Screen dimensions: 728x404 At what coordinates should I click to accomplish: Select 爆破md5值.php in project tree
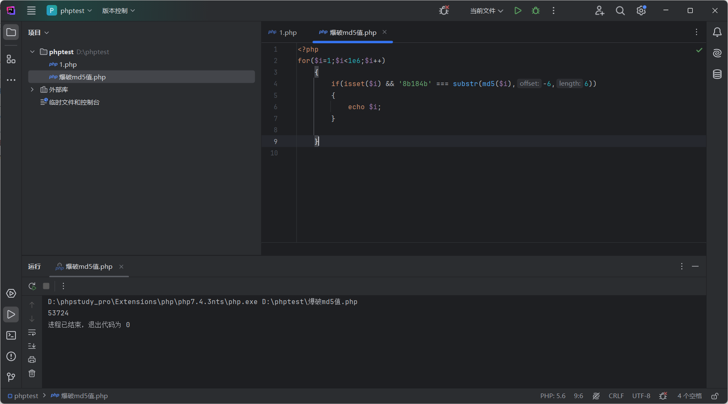(141, 77)
